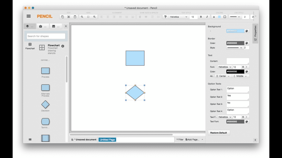Toggle Italic in the Text Font row
Image resolution: width=282 pixels, height=158 pixels.
[247, 67]
